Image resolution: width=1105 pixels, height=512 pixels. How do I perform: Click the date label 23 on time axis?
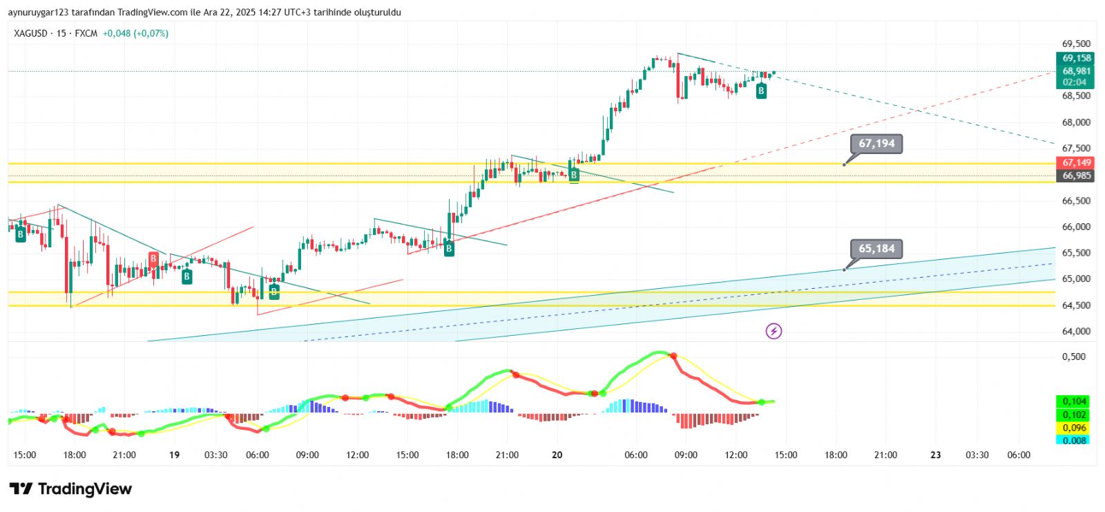click(x=936, y=455)
